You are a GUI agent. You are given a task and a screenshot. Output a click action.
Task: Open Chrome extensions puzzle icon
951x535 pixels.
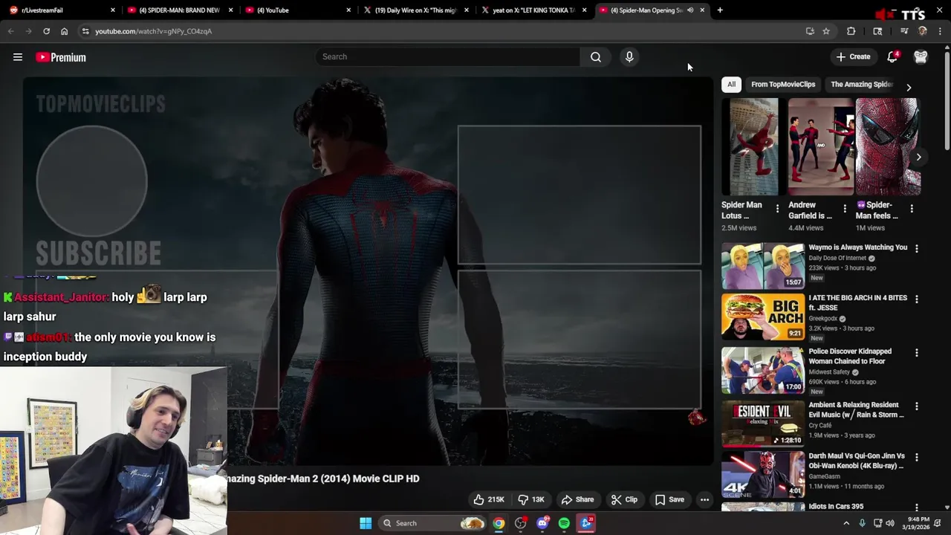[x=851, y=31]
